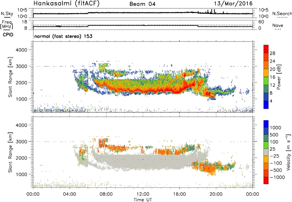Click the 04:00 time axis label
Screen dimensions: 292x202
tap(70, 194)
